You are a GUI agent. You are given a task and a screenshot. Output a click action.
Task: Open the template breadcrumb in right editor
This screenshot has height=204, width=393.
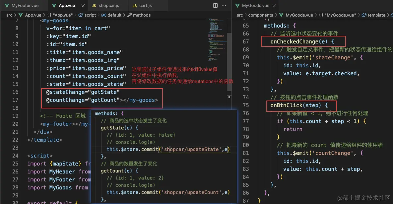[x=376, y=15]
